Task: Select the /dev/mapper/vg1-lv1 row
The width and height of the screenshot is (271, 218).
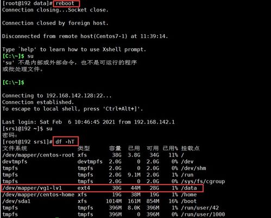Action: click(102, 188)
